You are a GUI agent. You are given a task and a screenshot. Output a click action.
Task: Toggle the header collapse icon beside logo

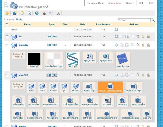pos(6,5)
